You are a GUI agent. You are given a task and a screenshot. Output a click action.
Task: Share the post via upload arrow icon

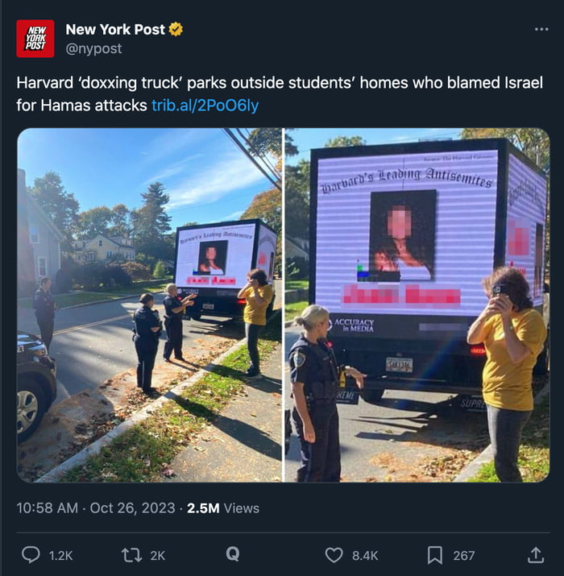click(x=536, y=555)
